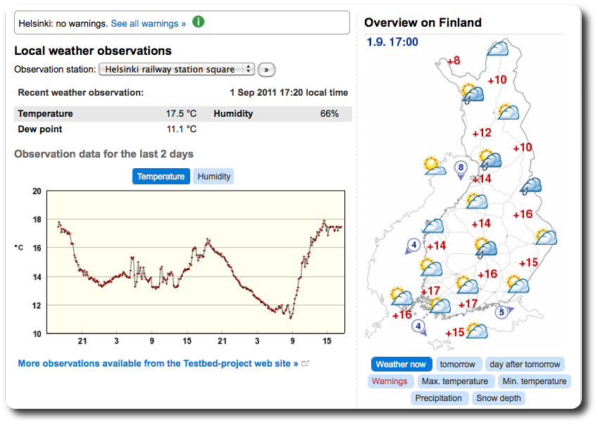Switch chart to Humidity tab
The width and height of the screenshot is (598, 425).
pos(213,177)
